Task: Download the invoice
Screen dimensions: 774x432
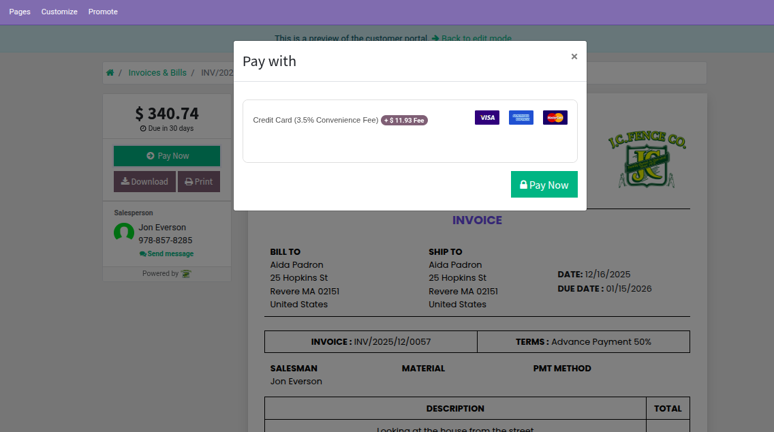Action: (144, 182)
